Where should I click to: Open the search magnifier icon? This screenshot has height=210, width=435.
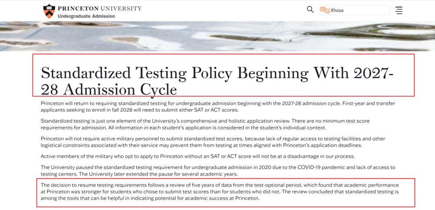310,10
